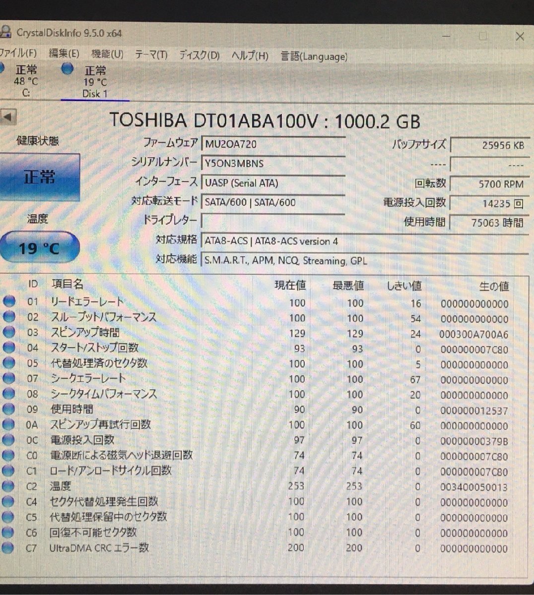Click the interface field UASP (Serial ATA)

click(x=273, y=182)
